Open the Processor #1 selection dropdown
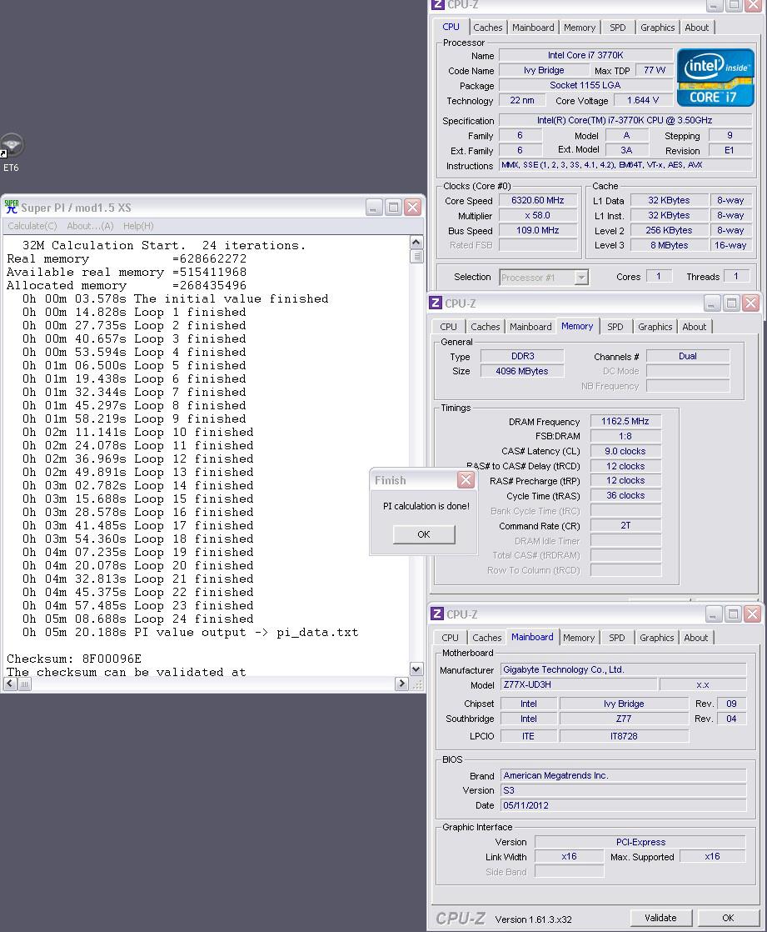This screenshot has height=932, width=767. click(543, 277)
